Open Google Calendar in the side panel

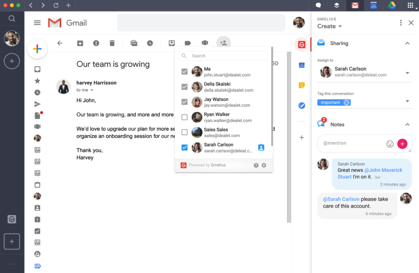pyautogui.click(x=302, y=65)
